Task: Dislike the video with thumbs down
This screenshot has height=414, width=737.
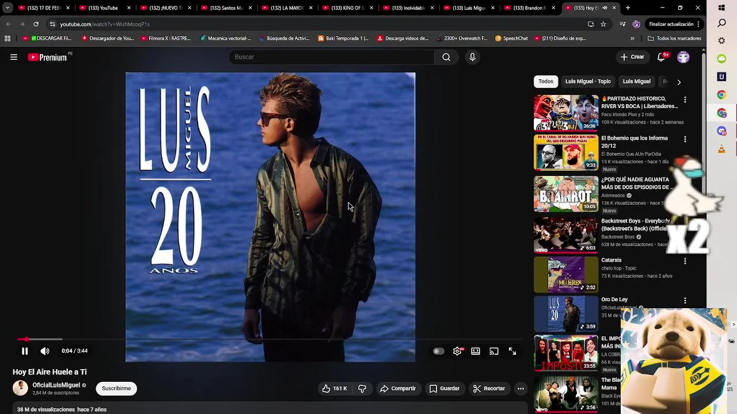Action: [362, 389]
